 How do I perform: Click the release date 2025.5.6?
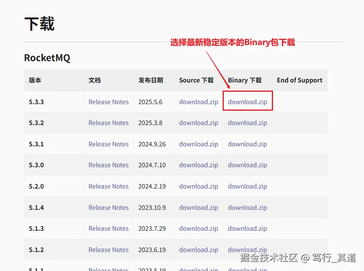150,102
